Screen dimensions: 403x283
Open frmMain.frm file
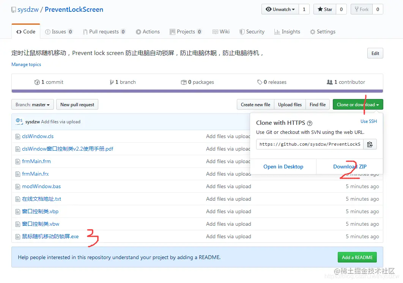(36, 162)
